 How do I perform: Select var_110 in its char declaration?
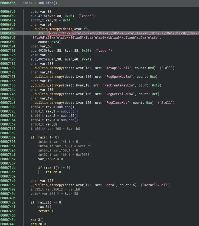[47, 72]
